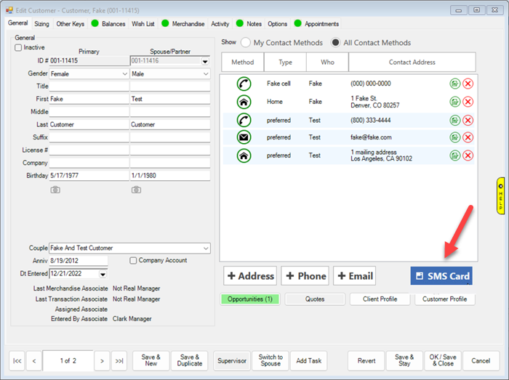Edit the fake@fake.com contact entry
Viewport: 509px width, 380px height.
(454, 137)
